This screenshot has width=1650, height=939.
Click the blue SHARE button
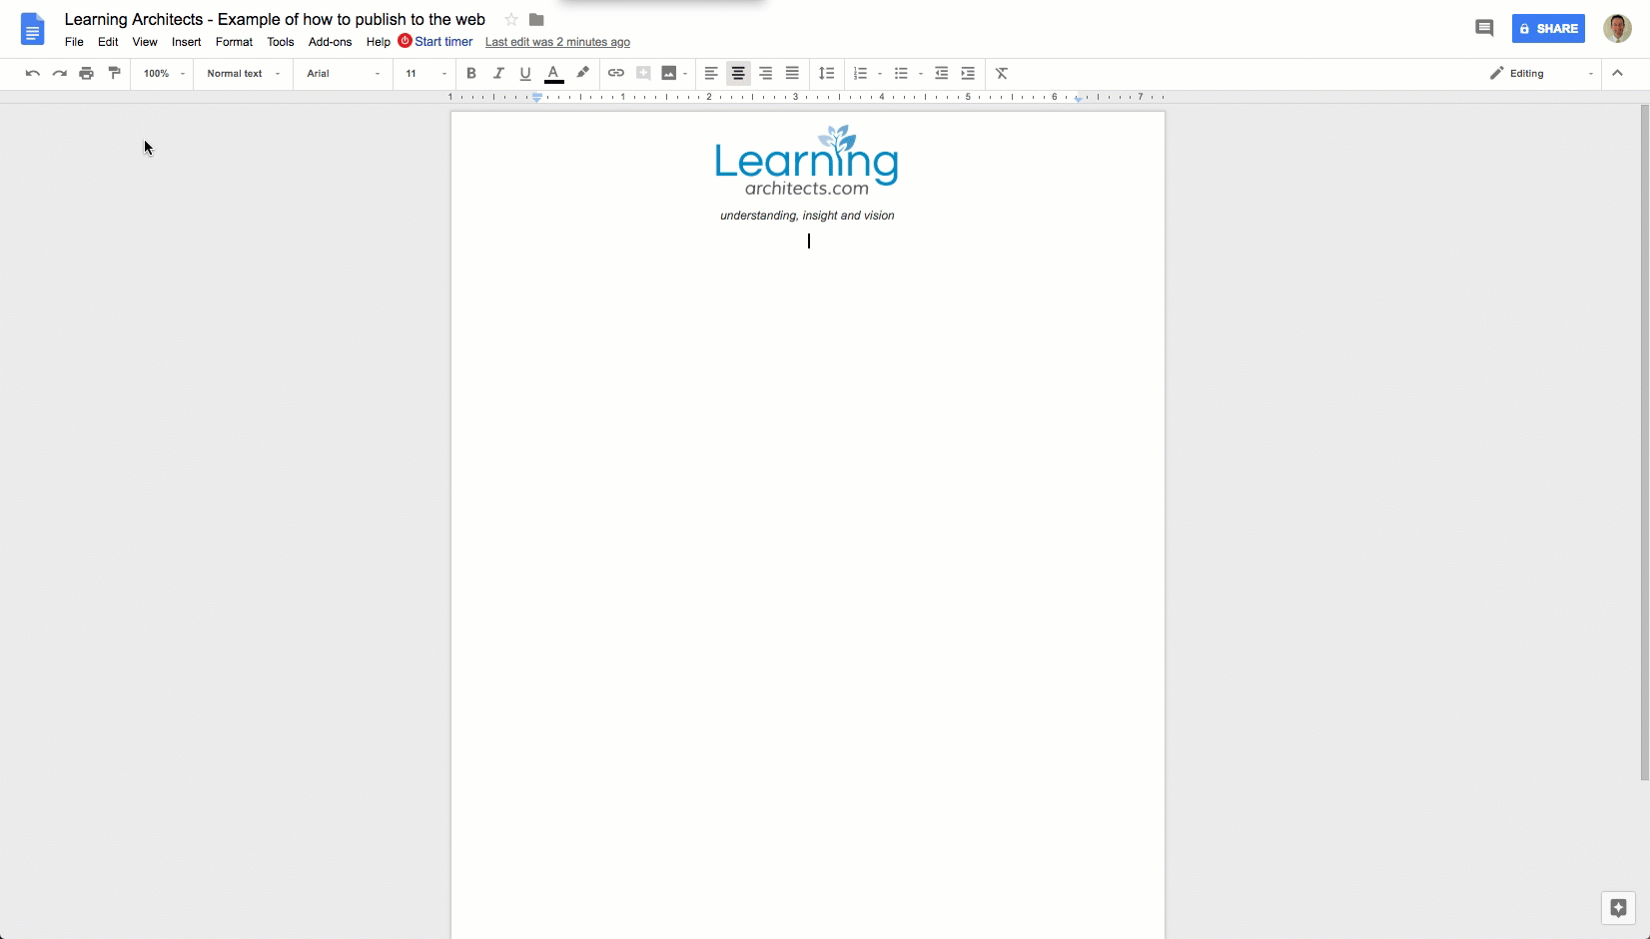(x=1548, y=28)
